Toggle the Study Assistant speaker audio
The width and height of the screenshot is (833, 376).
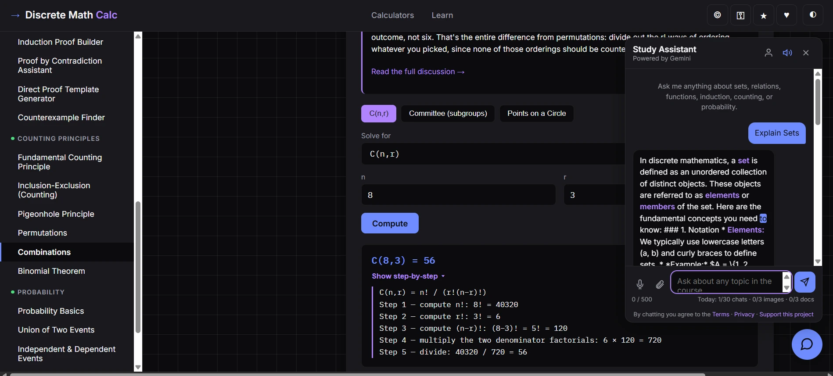(787, 53)
